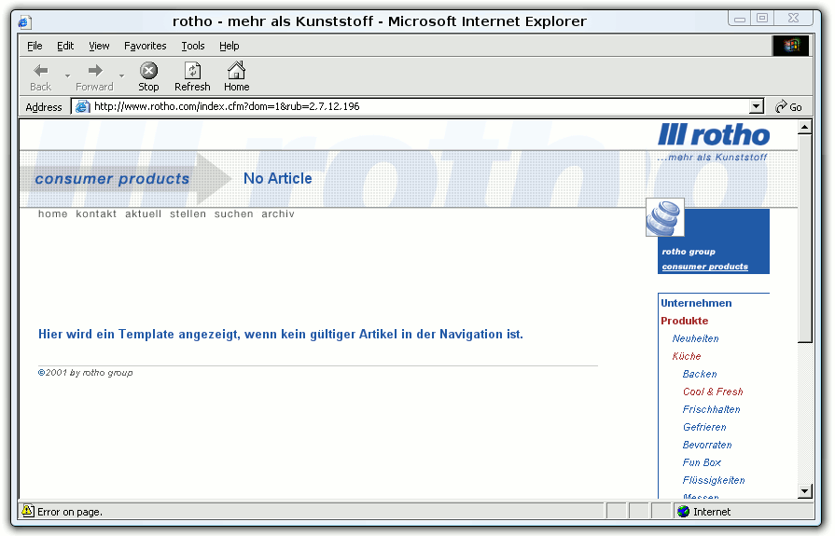The height and width of the screenshot is (536, 835).
Task: Click the Error on page status text
Action: (70, 512)
